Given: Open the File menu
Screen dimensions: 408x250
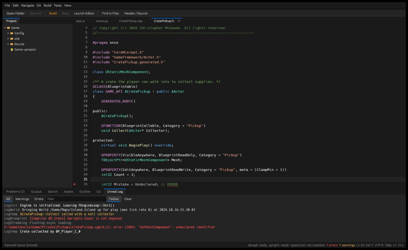Looking at the screenshot, I should (x=7, y=5).
